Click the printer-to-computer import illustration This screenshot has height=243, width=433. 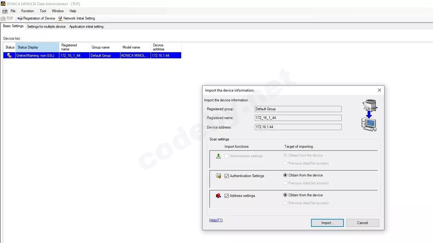(370, 115)
